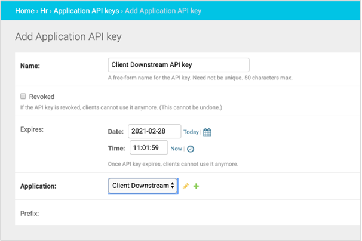The image size is (362, 241).
Task: Click the green plus to add another application
Action: pyautogui.click(x=197, y=186)
